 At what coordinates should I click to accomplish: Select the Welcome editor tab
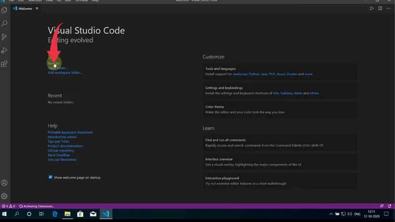[x=25, y=8]
